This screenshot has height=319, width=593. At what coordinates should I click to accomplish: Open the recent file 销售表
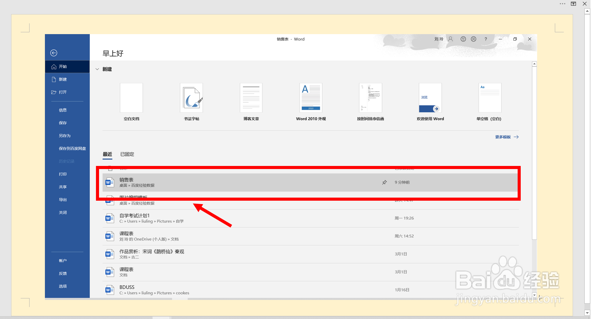(x=310, y=183)
